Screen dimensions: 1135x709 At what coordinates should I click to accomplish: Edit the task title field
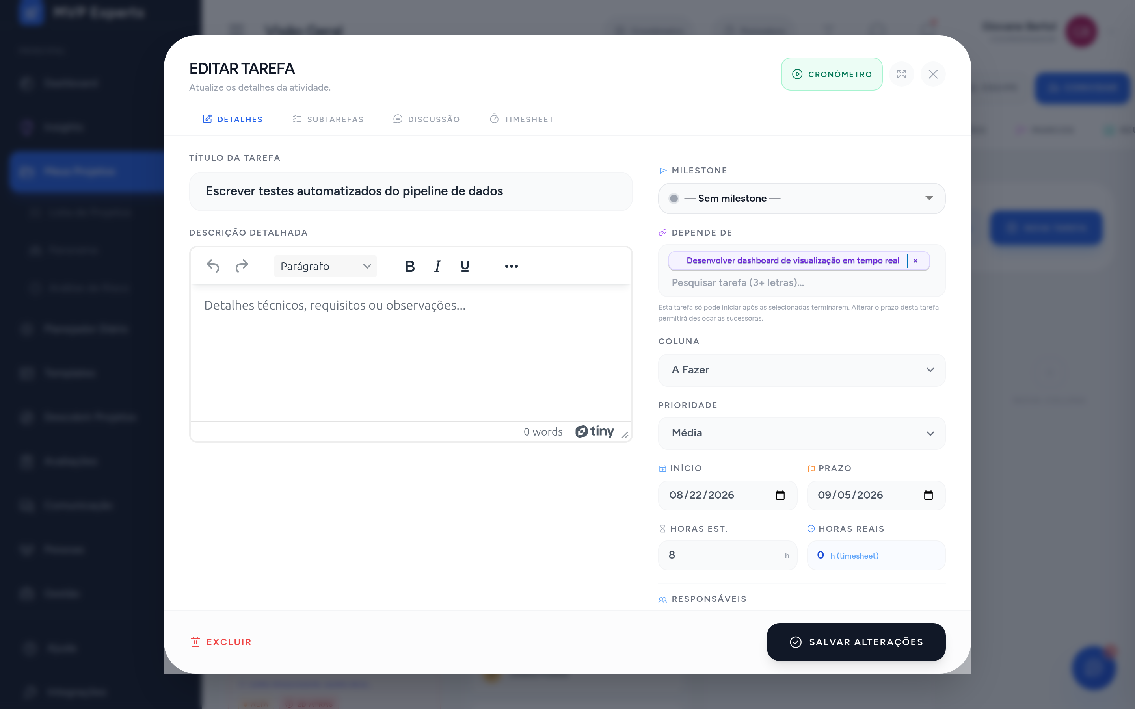(x=410, y=191)
